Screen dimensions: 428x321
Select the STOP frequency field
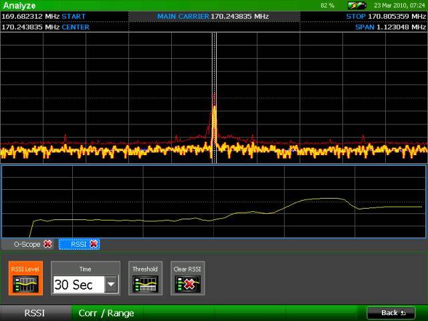[x=386, y=16]
